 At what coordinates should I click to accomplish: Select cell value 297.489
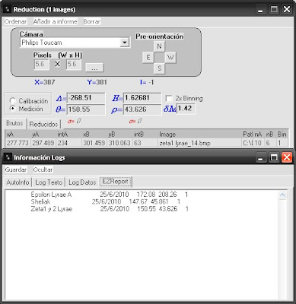[43, 143]
